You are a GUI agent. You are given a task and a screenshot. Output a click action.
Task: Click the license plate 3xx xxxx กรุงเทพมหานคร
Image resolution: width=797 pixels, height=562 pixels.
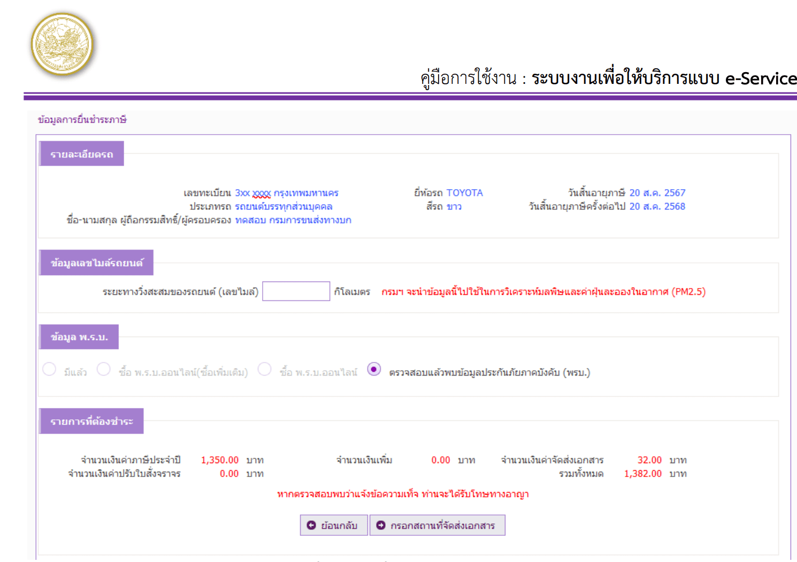click(x=286, y=193)
